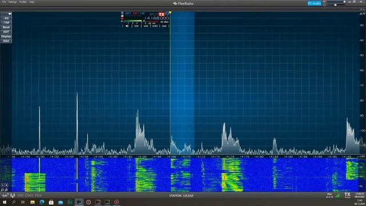Open the left sidebar DAX panel

pos(6,41)
